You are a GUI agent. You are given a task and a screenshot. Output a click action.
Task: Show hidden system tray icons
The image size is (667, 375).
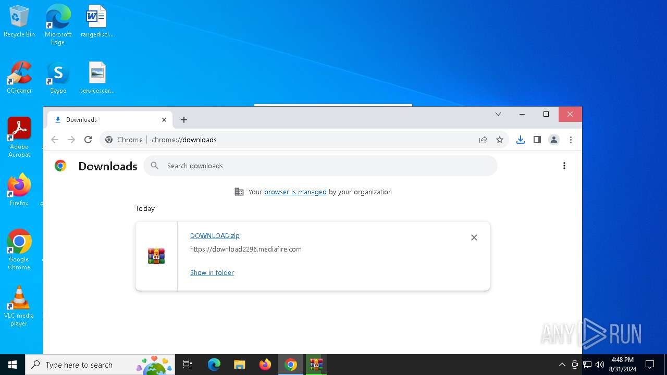562,365
